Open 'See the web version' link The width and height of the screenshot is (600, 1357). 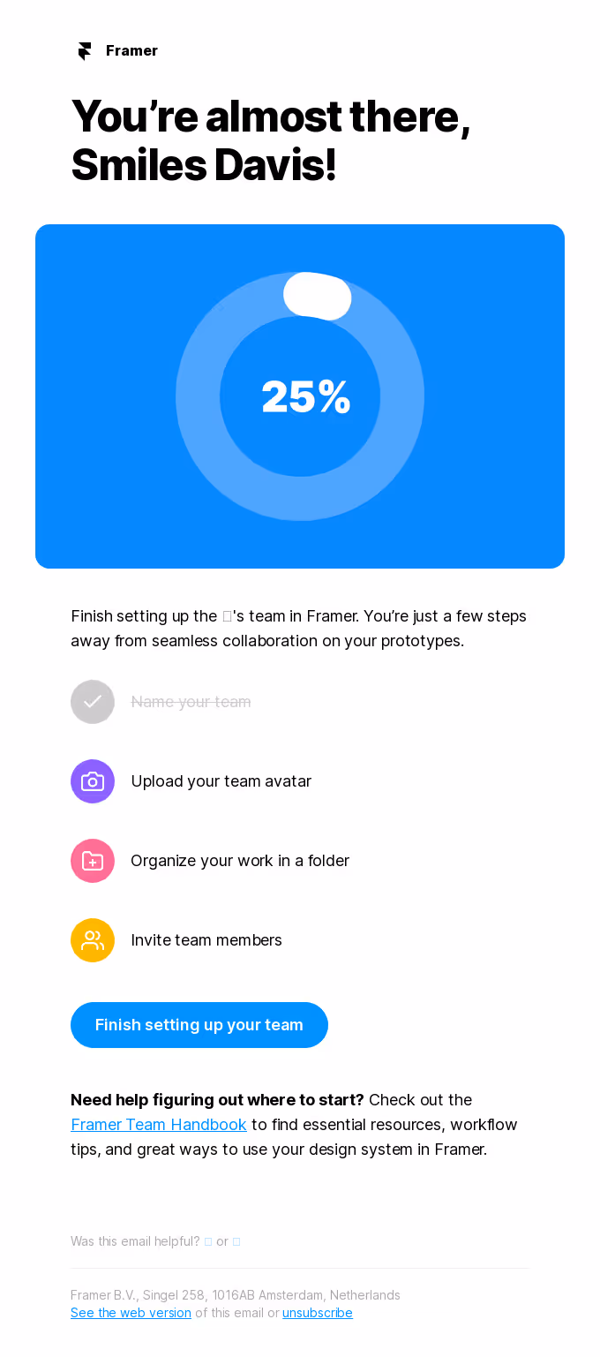click(x=130, y=1312)
